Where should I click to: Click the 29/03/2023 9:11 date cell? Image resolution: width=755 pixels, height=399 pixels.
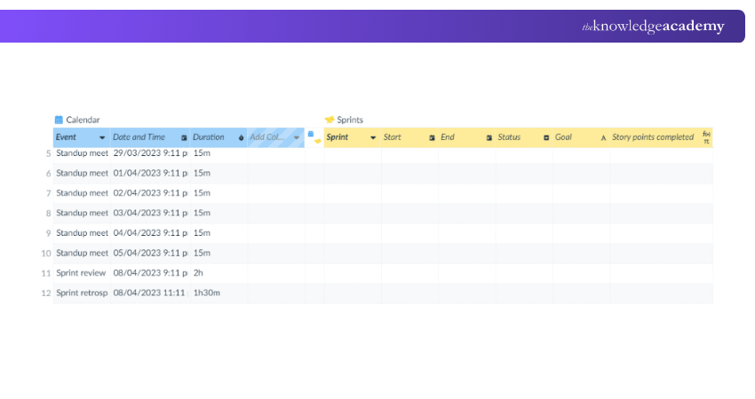click(x=150, y=153)
